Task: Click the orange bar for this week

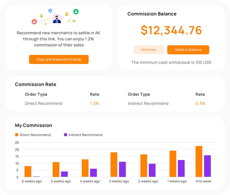Action: [x=199, y=162]
